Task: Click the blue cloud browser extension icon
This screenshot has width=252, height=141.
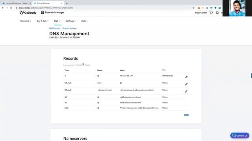Action: coord(211,8)
